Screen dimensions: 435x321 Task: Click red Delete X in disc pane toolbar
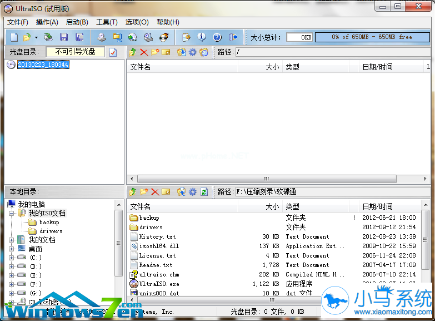(144, 52)
